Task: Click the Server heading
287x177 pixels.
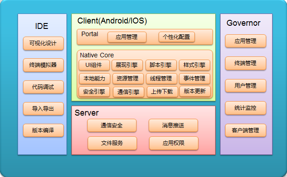Action: pos(87,113)
